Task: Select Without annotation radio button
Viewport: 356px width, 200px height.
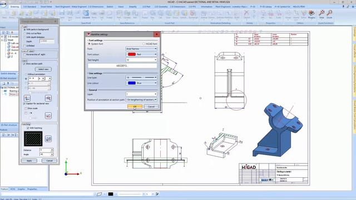Action: 26,74
